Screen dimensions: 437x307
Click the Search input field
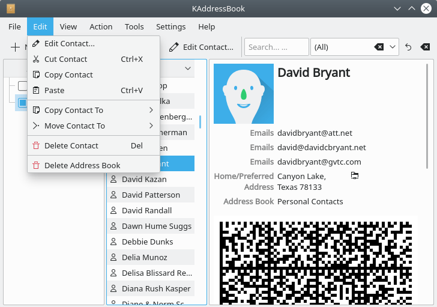[x=276, y=47]
